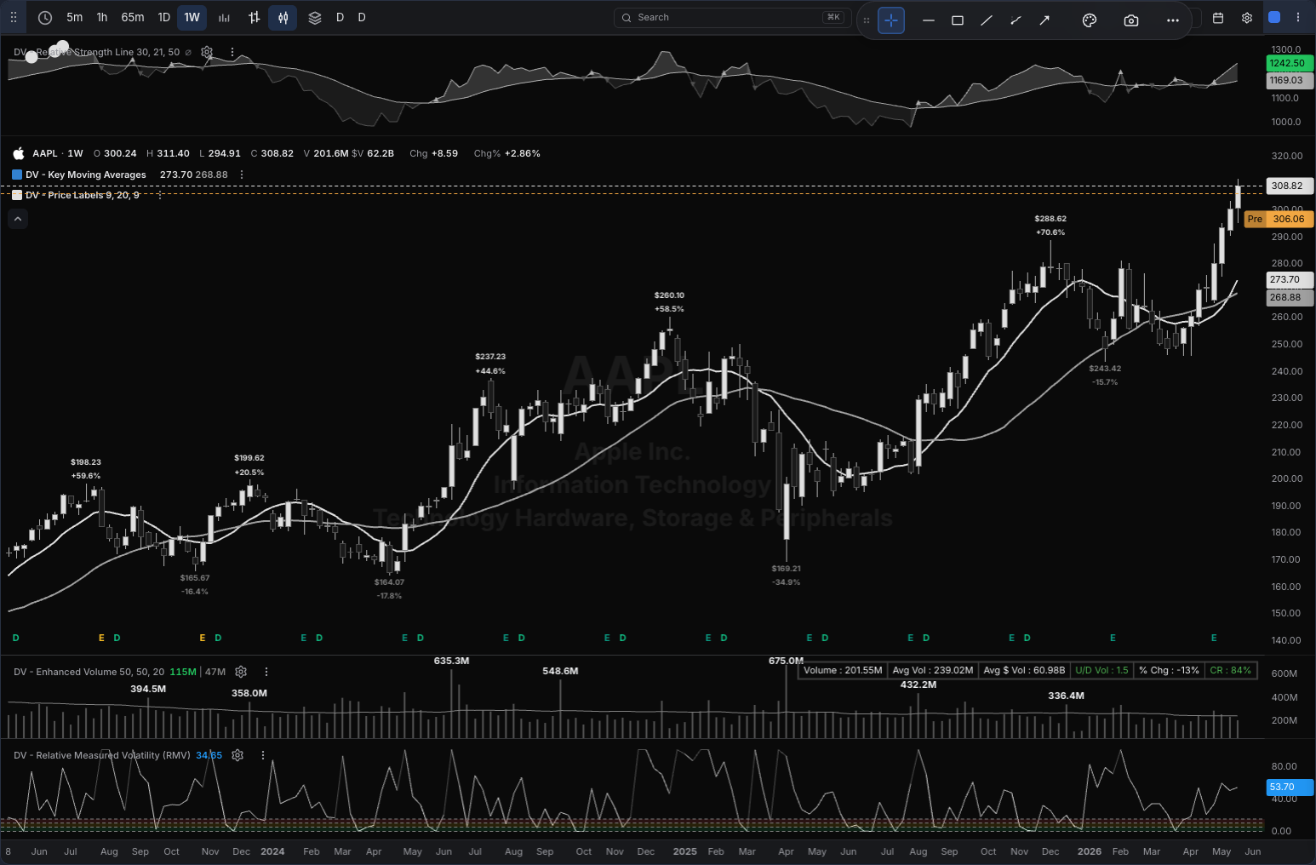This screenshot has width=1316, height=865.
Task: Switch chart to 1D timeframe
Action: (x=164, y=17)
